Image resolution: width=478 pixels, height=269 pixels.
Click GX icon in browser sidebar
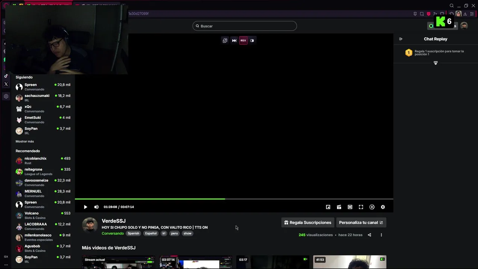(6, 257)
